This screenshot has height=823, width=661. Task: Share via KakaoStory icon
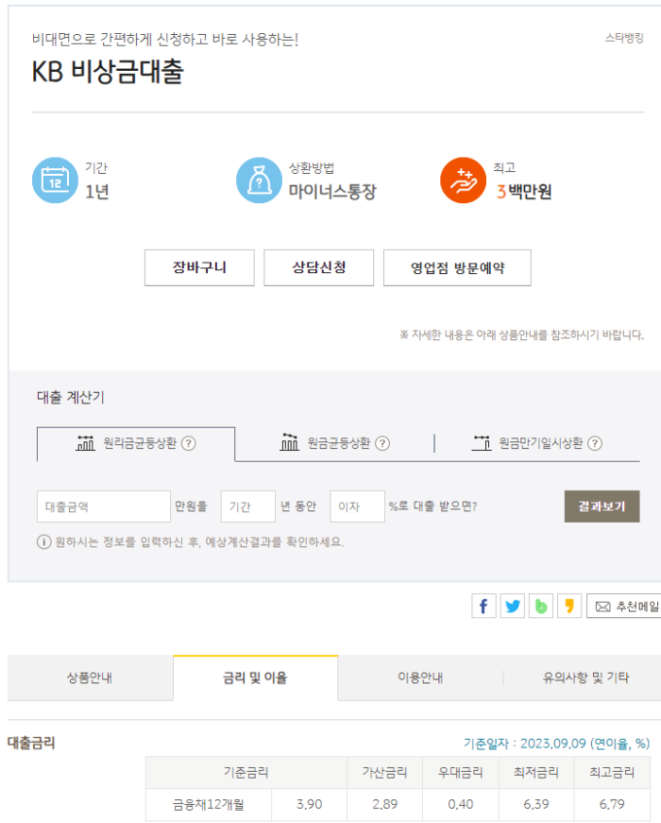(569, 607)
